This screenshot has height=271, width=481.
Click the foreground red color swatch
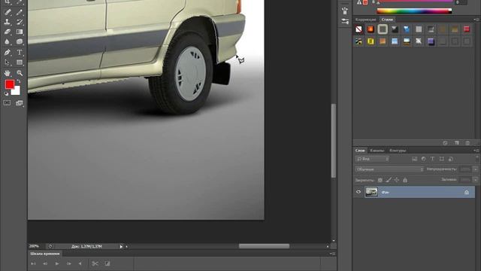pos(10,84)
